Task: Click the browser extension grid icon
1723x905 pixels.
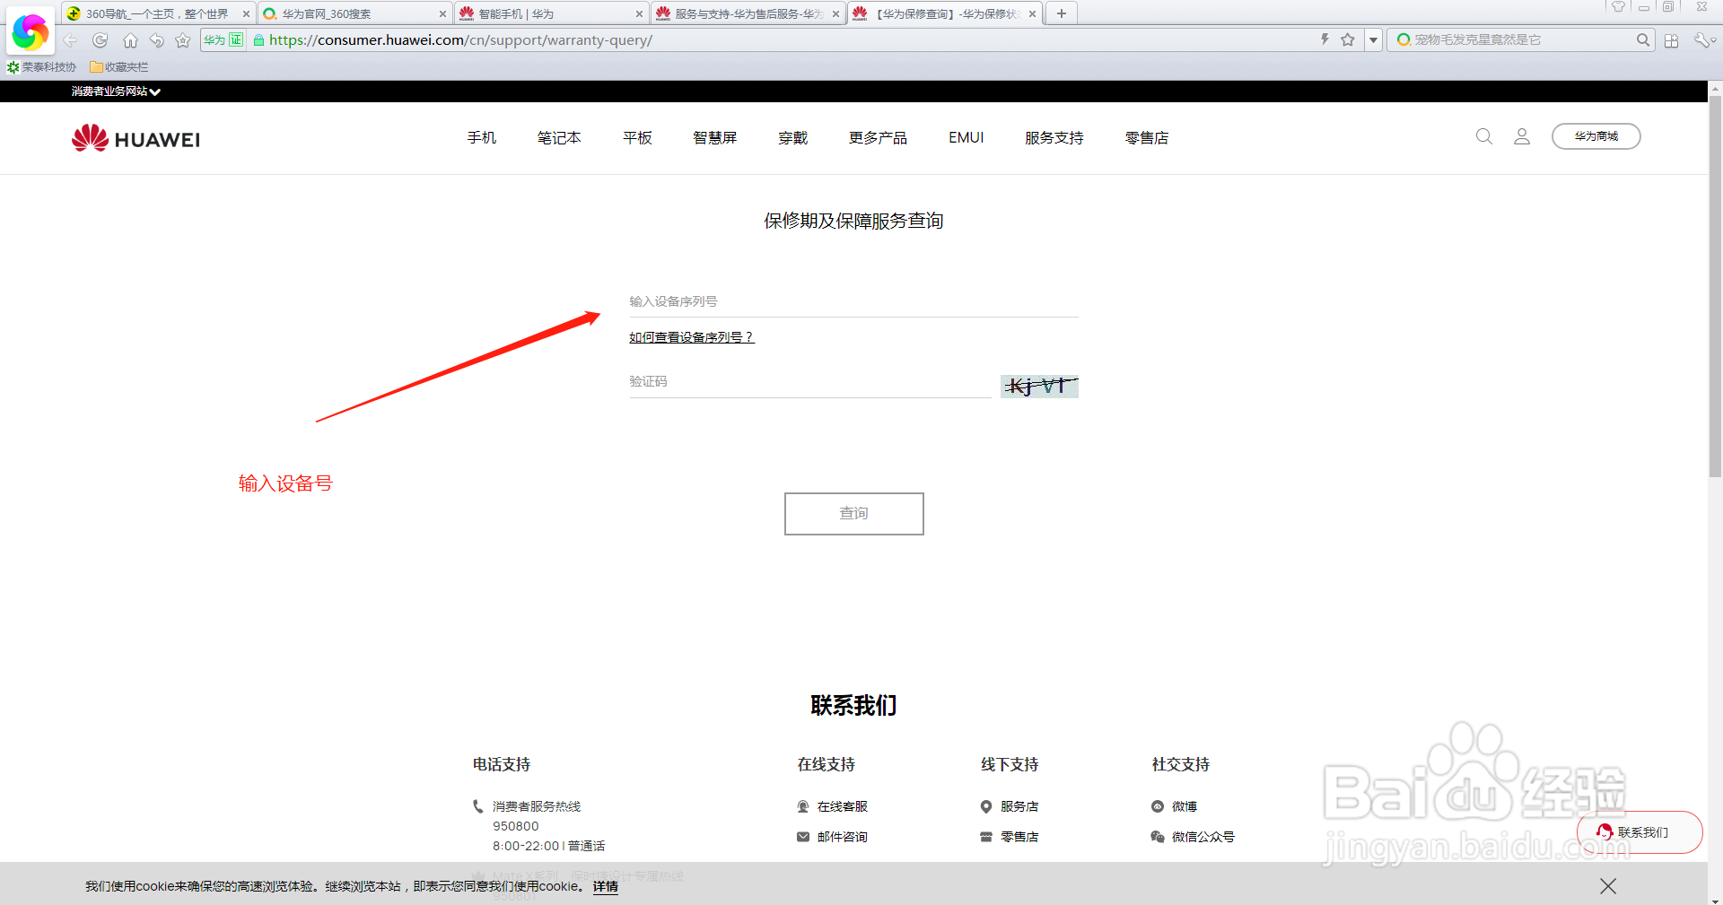Action: click(1671, 39)
